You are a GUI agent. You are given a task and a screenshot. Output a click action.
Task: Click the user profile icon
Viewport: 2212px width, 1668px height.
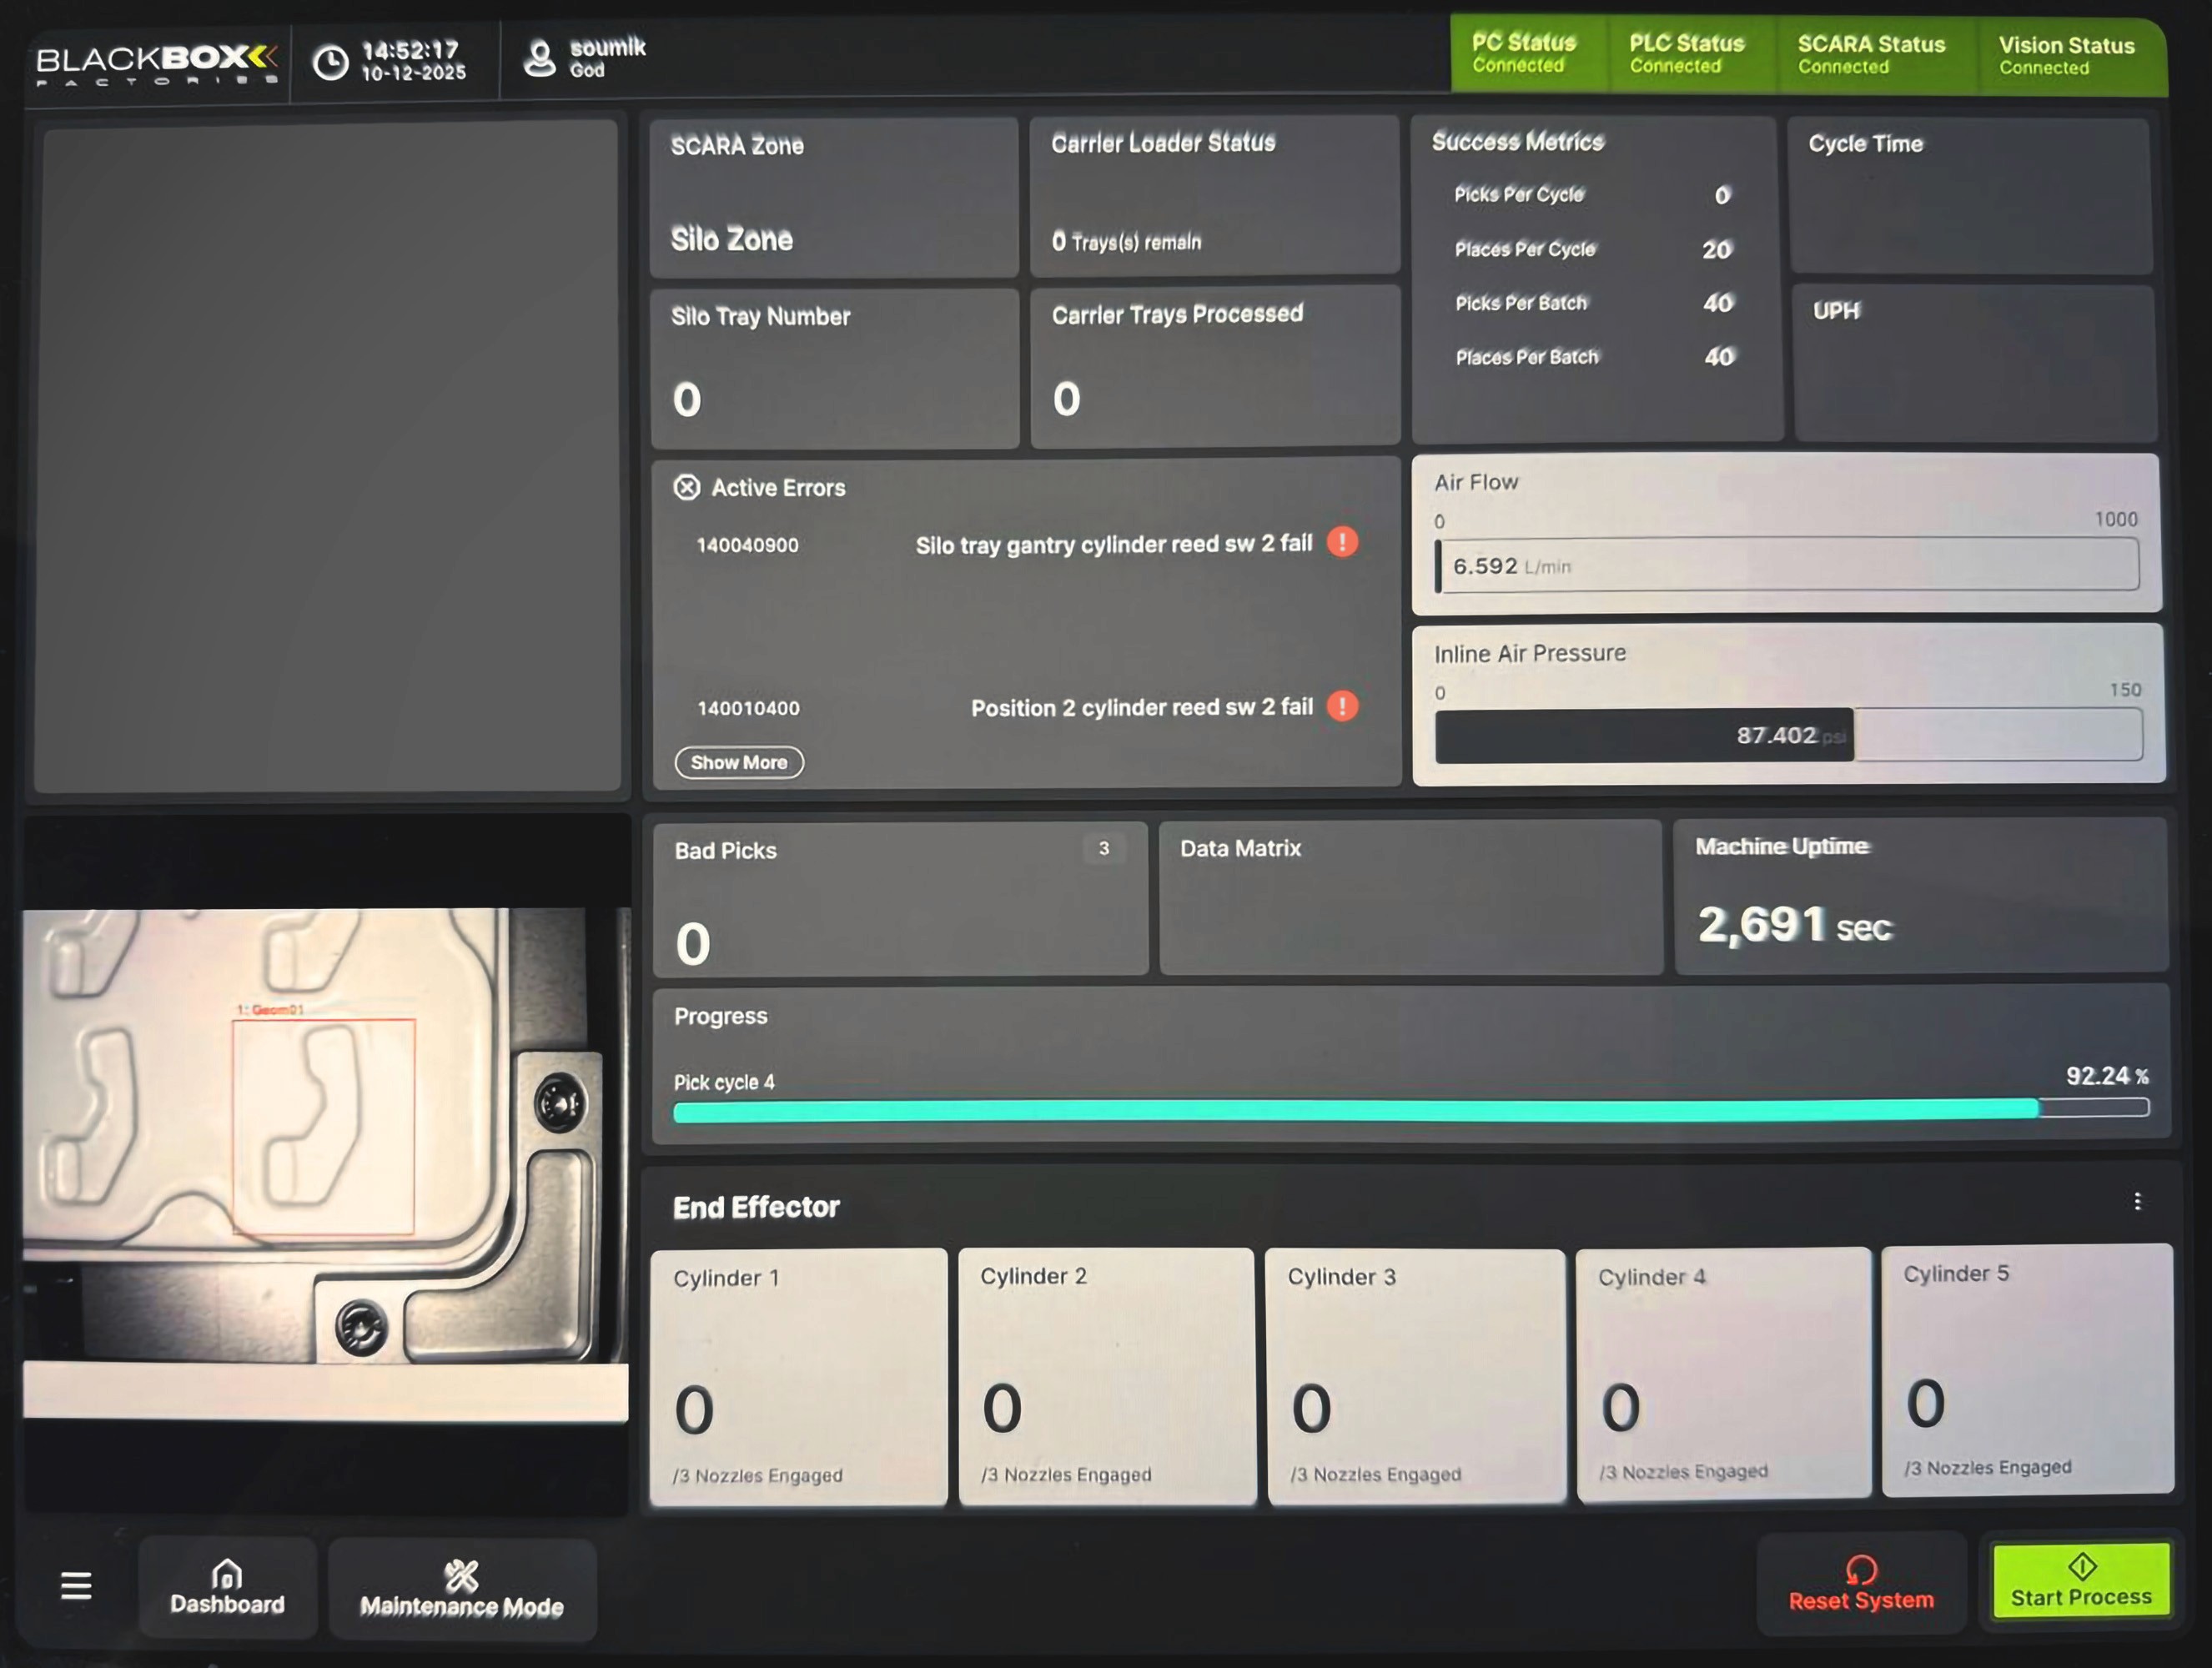539,58
